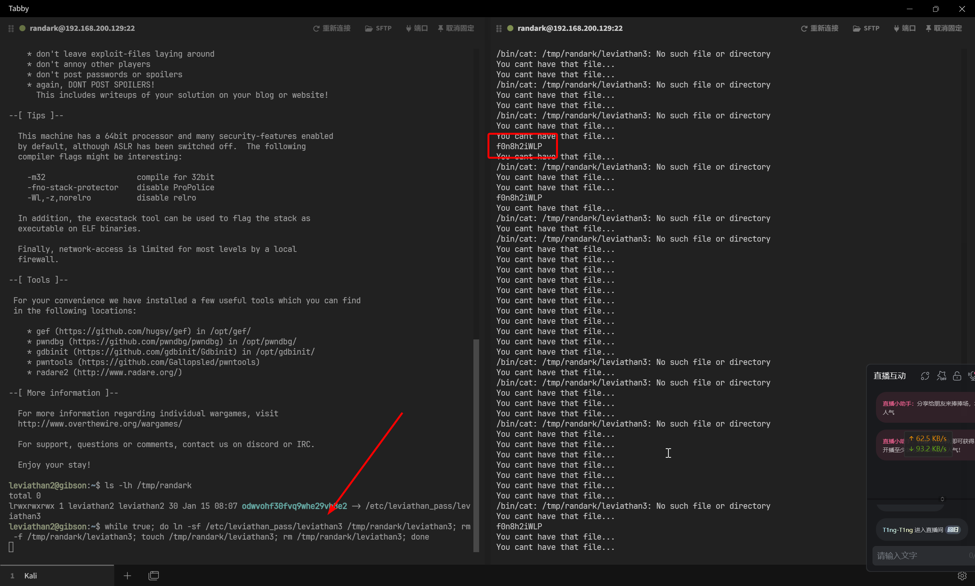
Task: Click the overthewire.org wargames URL
Action: point(100,424)
